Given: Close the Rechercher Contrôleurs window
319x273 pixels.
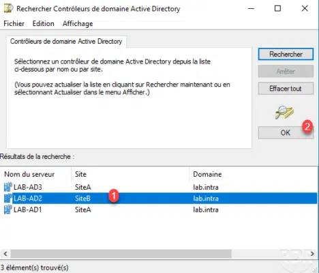Looking at the screenshot, I should coord(305,9).
